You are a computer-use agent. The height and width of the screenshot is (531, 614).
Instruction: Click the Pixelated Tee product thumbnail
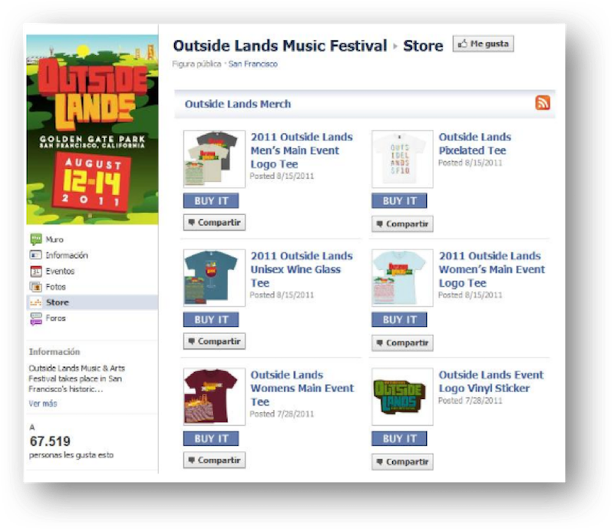coord(402,159)
